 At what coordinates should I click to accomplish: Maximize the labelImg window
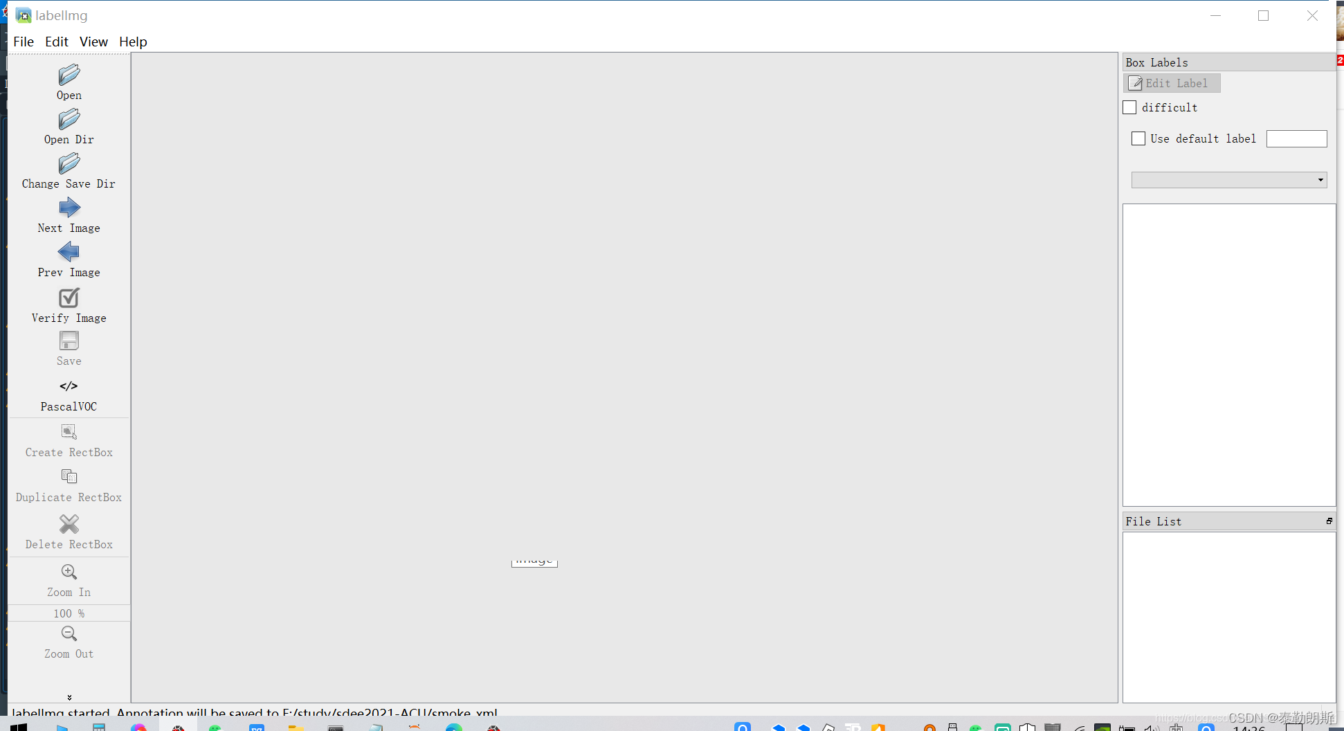pos(1263,15)
